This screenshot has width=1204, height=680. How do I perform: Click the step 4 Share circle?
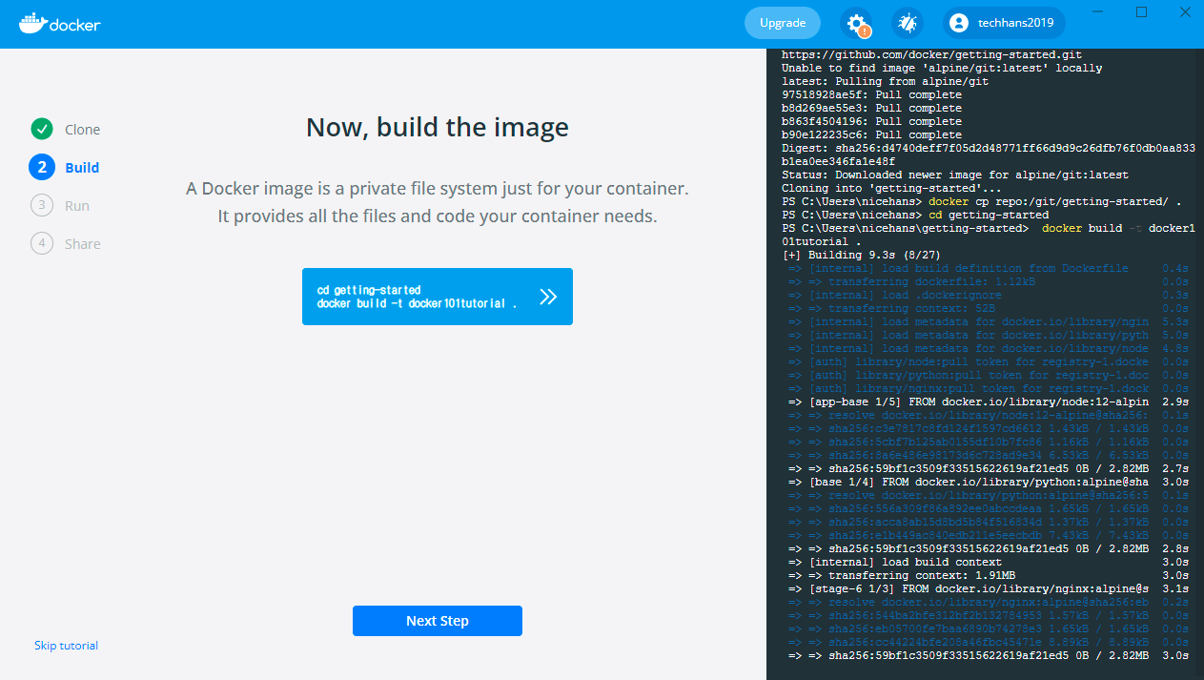(41, 243)
